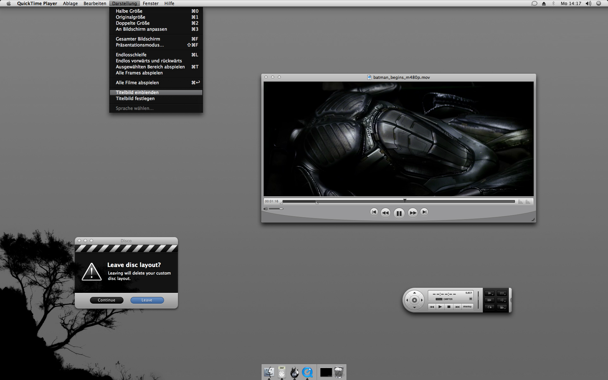Choose Originalgröße menu item
The image size is (608, 380).
156,17
